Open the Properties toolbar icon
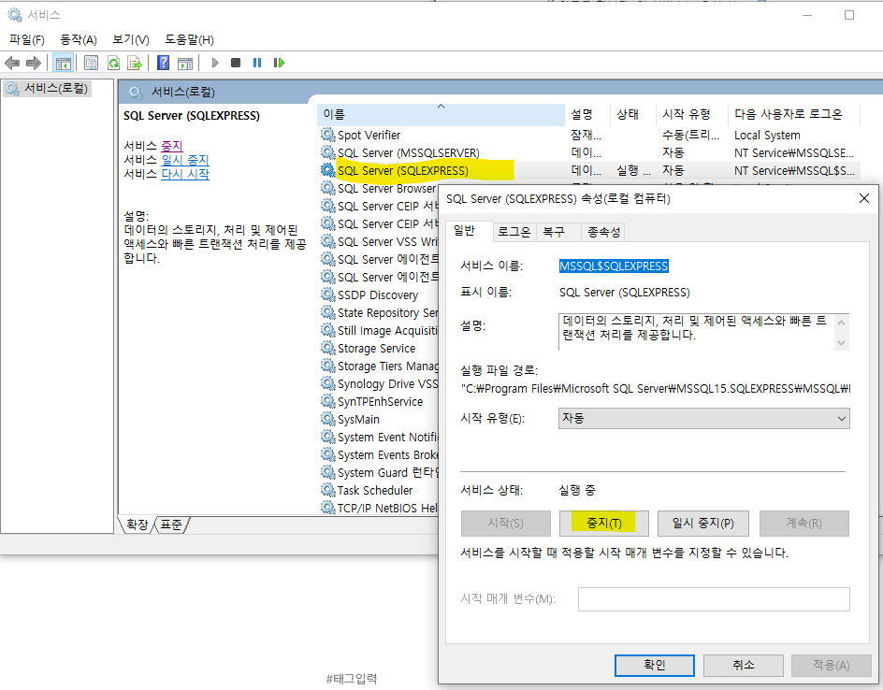The image size is (883, 690). tap(91, 63)
